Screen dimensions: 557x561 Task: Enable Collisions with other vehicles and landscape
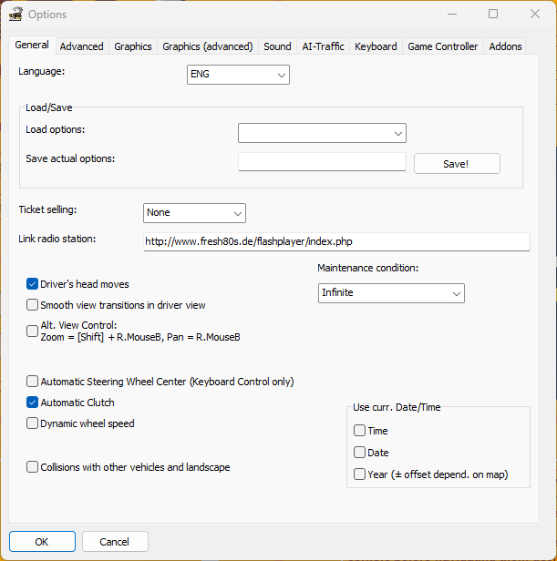(33, 467)
